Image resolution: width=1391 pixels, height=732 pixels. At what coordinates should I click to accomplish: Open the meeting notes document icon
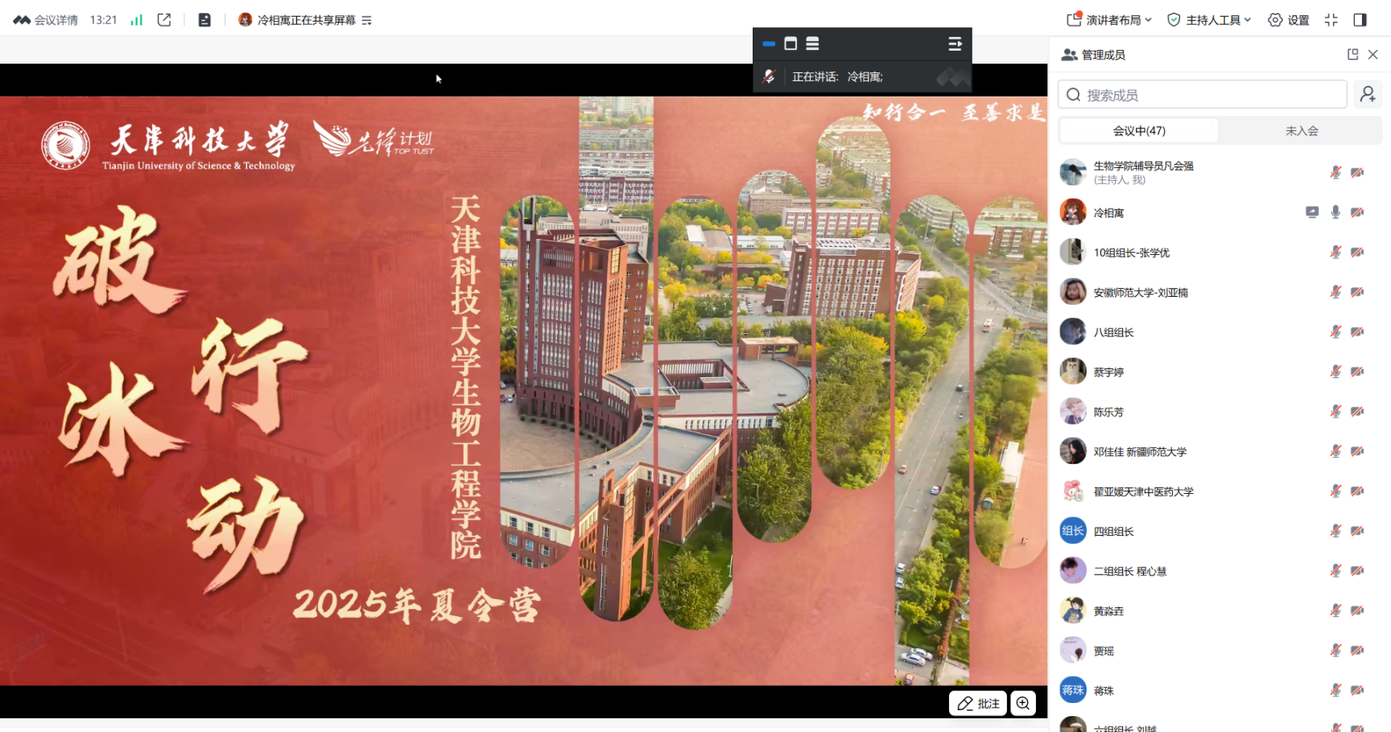(204, 20)
